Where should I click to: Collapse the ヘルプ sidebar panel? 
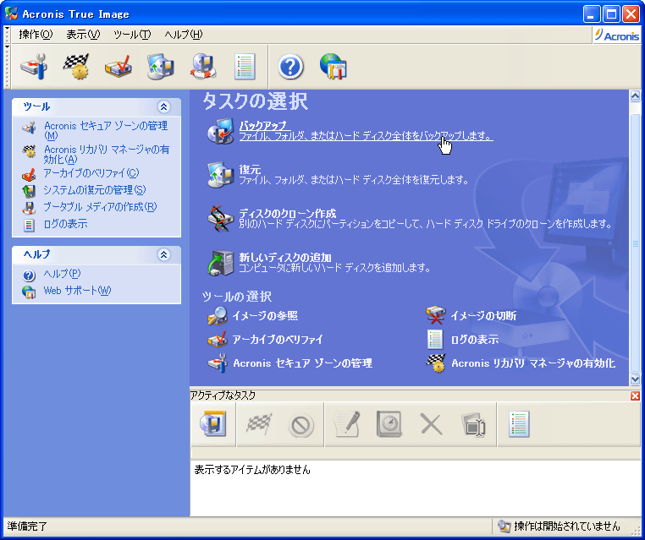point(163,254)
